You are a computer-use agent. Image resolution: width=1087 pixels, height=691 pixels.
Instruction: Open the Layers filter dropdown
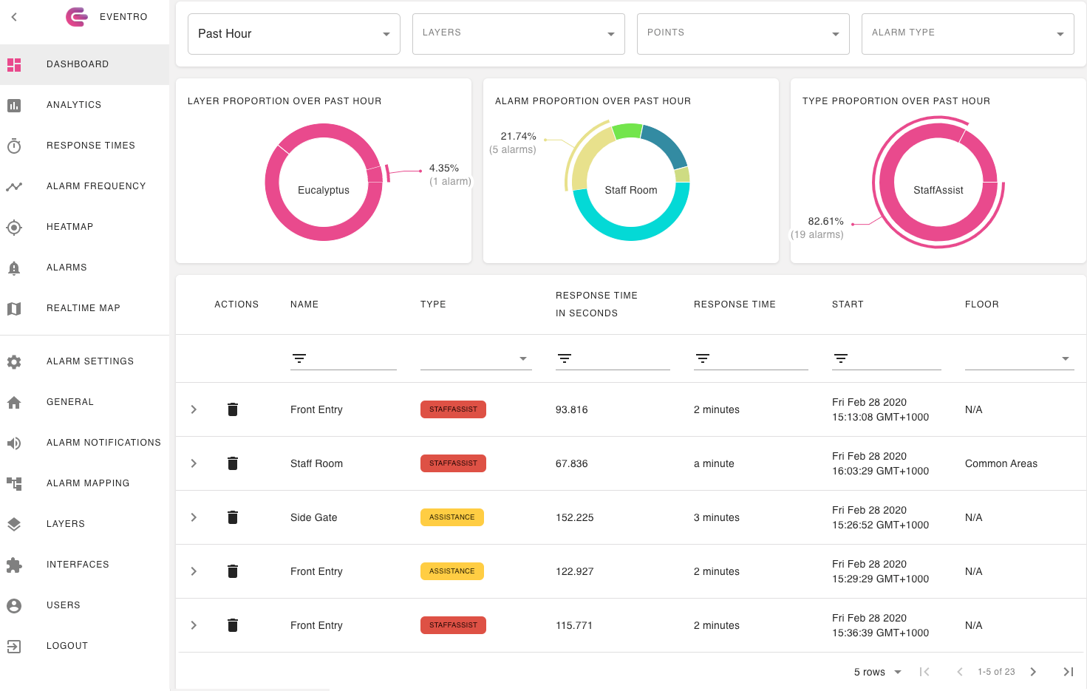(519, 34)
